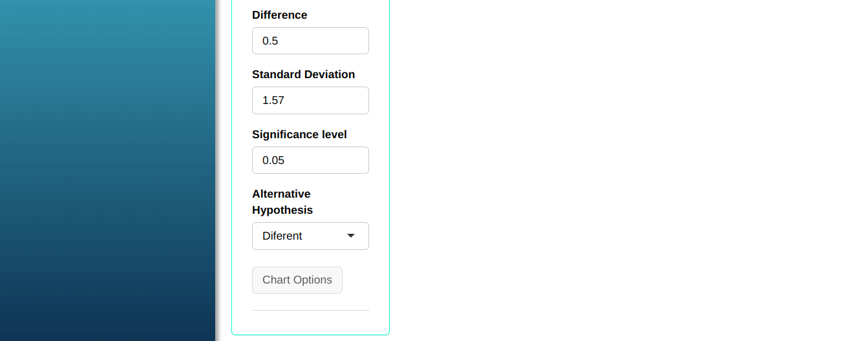This screenshot has width=868, height=341.
Task: Click the "Significance level" label
Action: tap(299, 134)
